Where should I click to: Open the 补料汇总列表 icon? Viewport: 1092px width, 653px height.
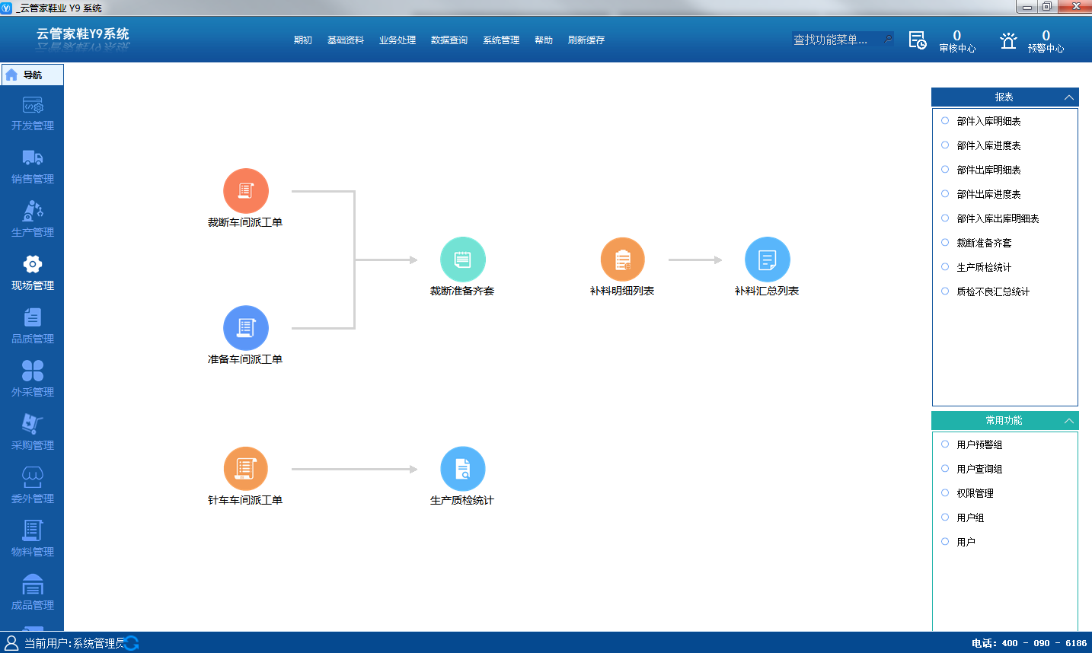[767, 260]
